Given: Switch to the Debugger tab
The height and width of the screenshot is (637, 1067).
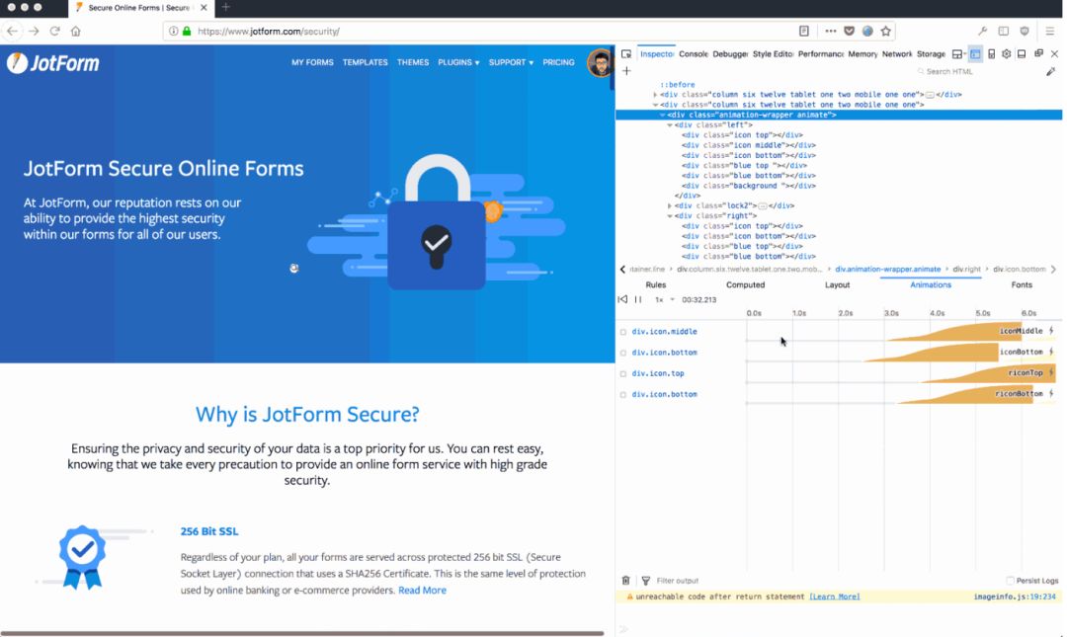Looking at the screenshot, I should [x=730, y=53].
